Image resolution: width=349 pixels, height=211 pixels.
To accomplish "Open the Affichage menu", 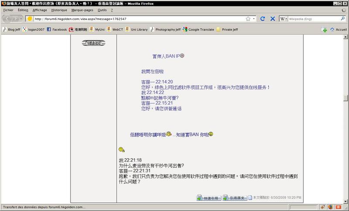I will point(40,10).
